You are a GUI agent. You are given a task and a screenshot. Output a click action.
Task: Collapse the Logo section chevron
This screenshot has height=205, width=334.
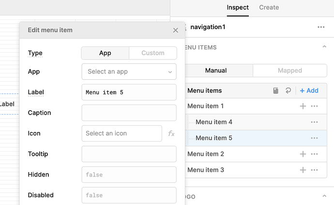[x=324, y=196]
